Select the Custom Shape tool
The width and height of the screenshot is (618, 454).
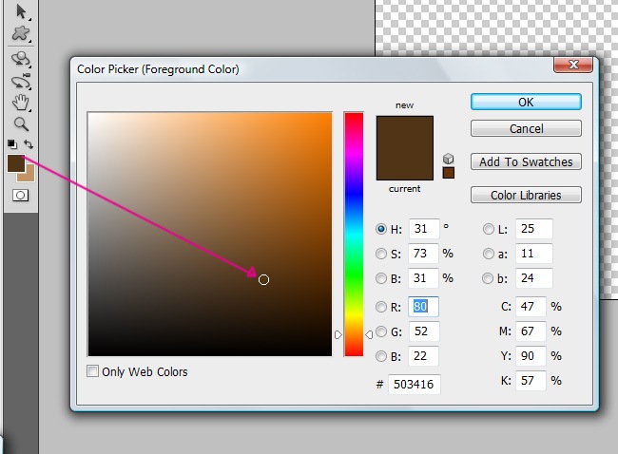20,34
